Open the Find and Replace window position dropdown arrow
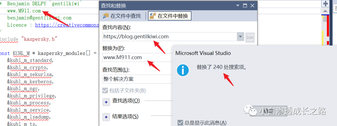This screenshot has width=337, height=126. [237, 6]
